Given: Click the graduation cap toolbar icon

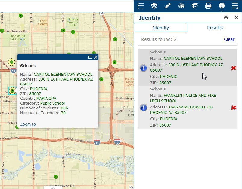Looking at the screenshot, I should [x=195, y=6].
